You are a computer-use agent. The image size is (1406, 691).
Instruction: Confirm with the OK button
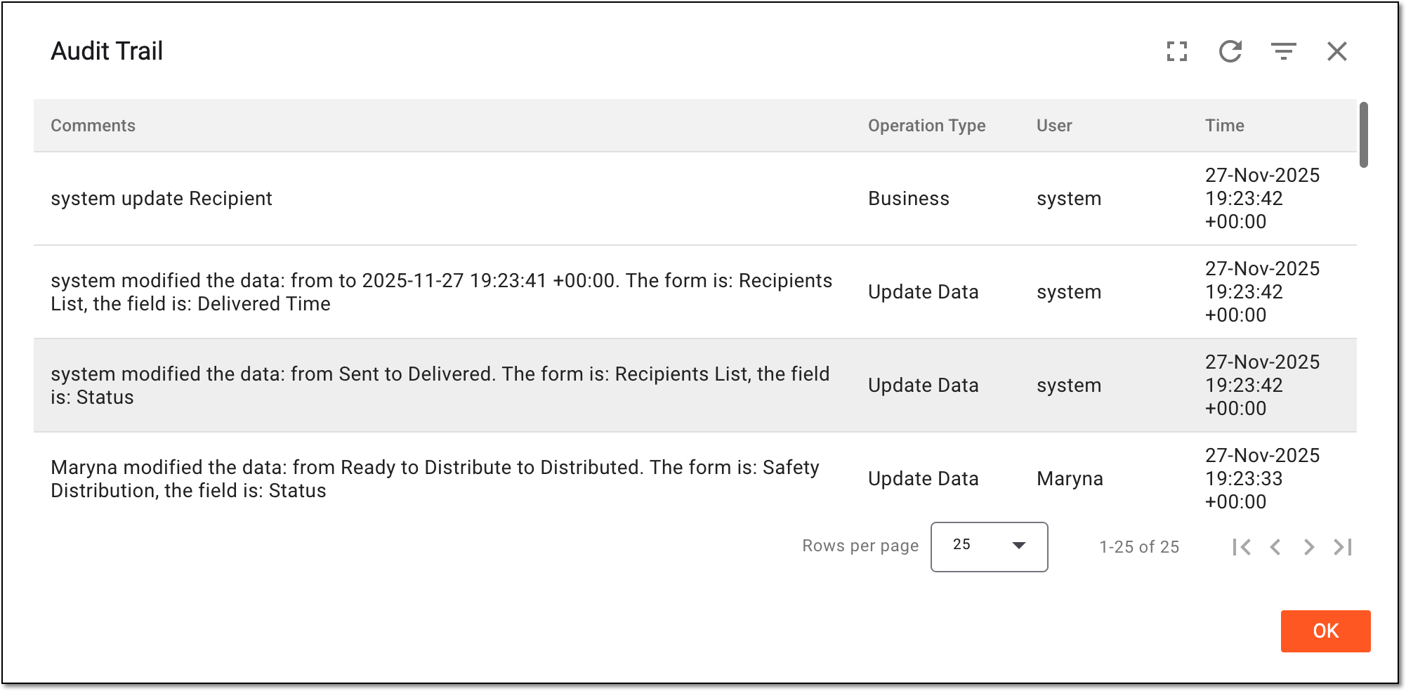1325,631
